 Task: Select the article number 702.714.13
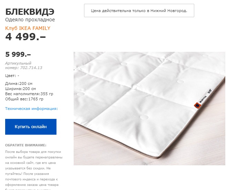point(31,68)
